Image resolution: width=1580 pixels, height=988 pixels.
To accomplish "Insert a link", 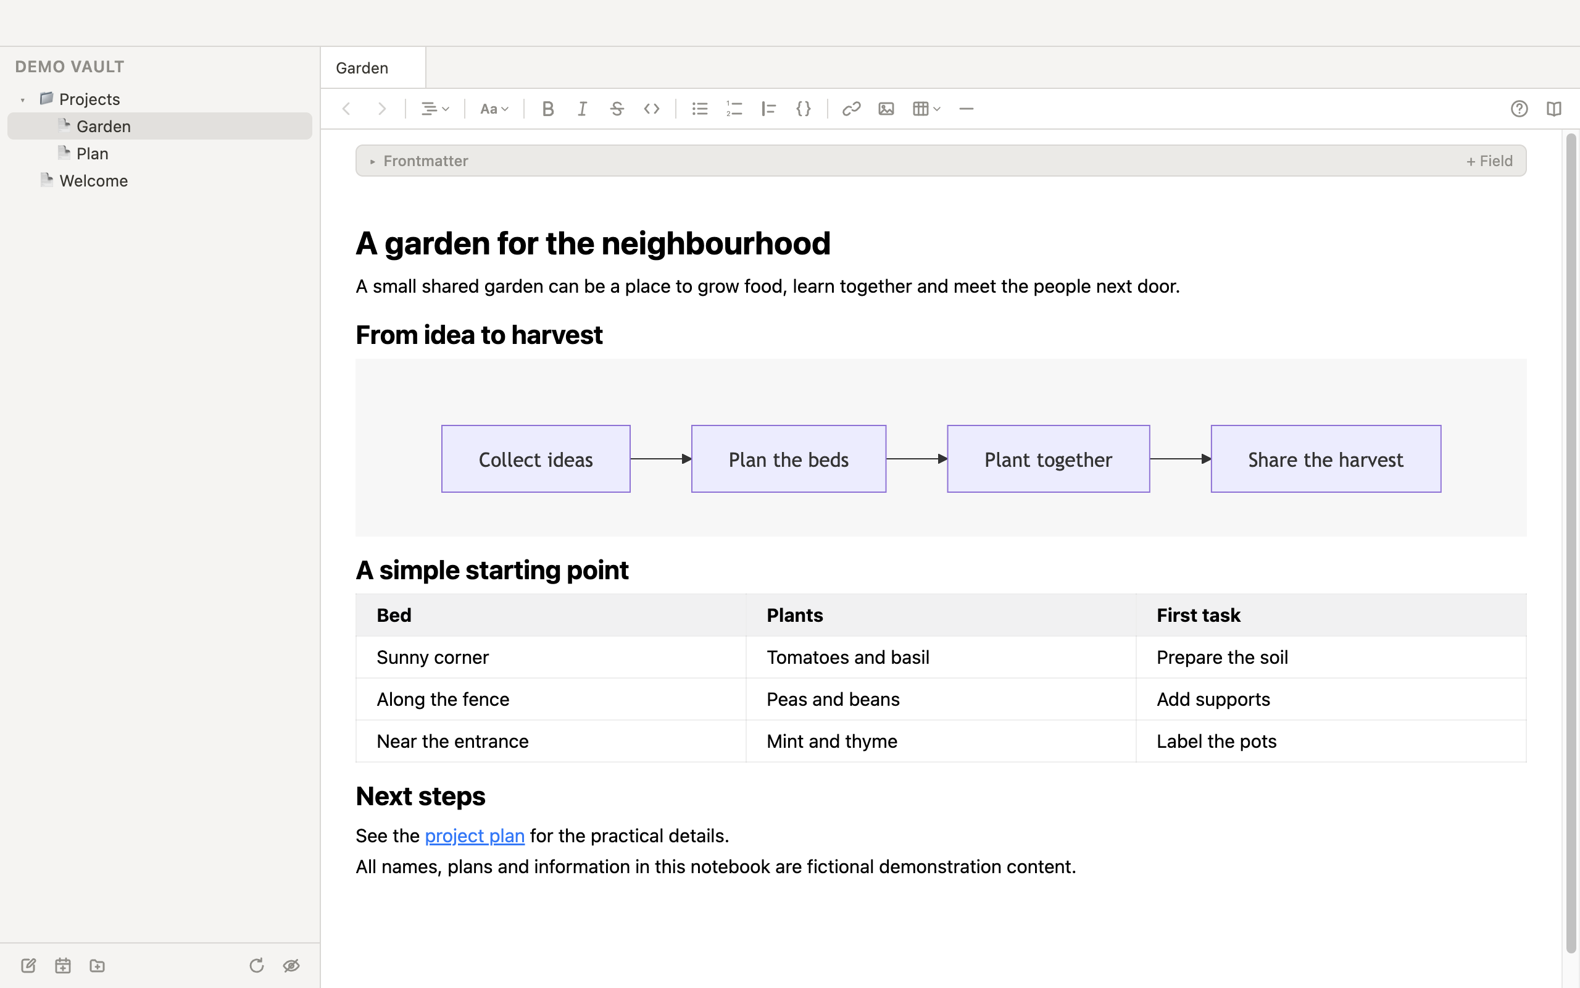I will 851,109.
